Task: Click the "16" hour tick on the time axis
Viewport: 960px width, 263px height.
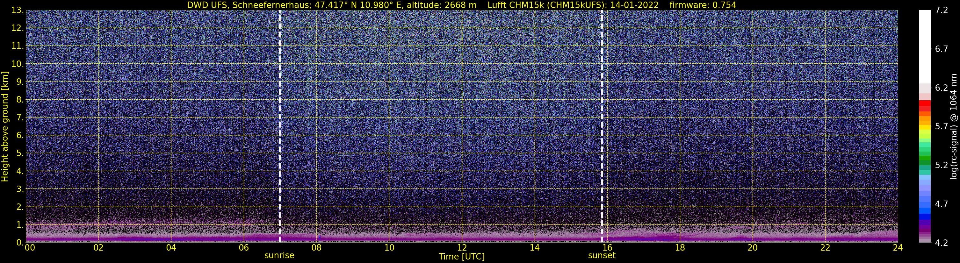Action: click(x=607, y=248)
